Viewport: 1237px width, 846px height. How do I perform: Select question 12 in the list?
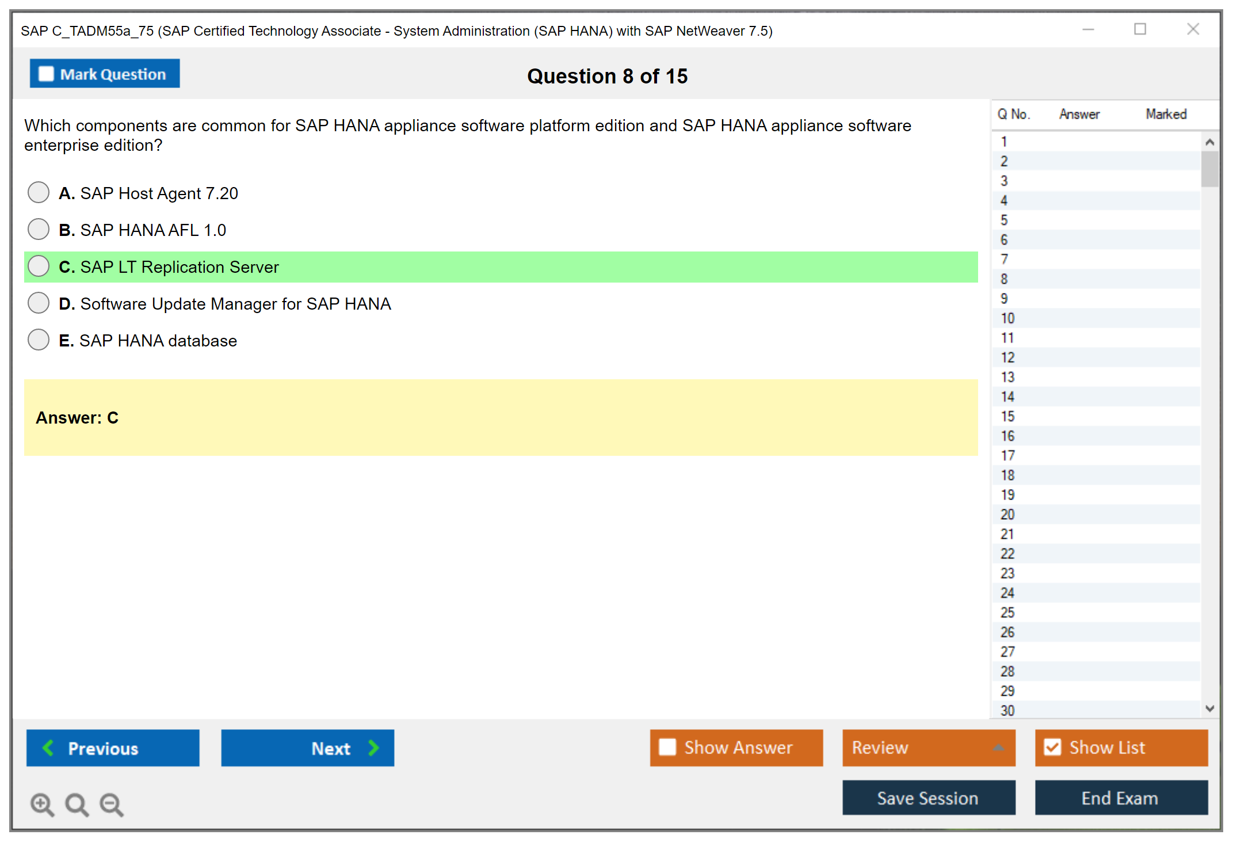(1007, 357)
